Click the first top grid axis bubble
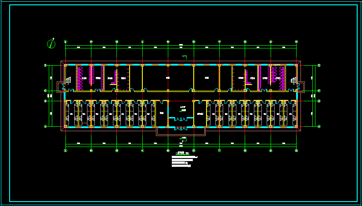Screen dimensions: 362x206 click(65, 42)
